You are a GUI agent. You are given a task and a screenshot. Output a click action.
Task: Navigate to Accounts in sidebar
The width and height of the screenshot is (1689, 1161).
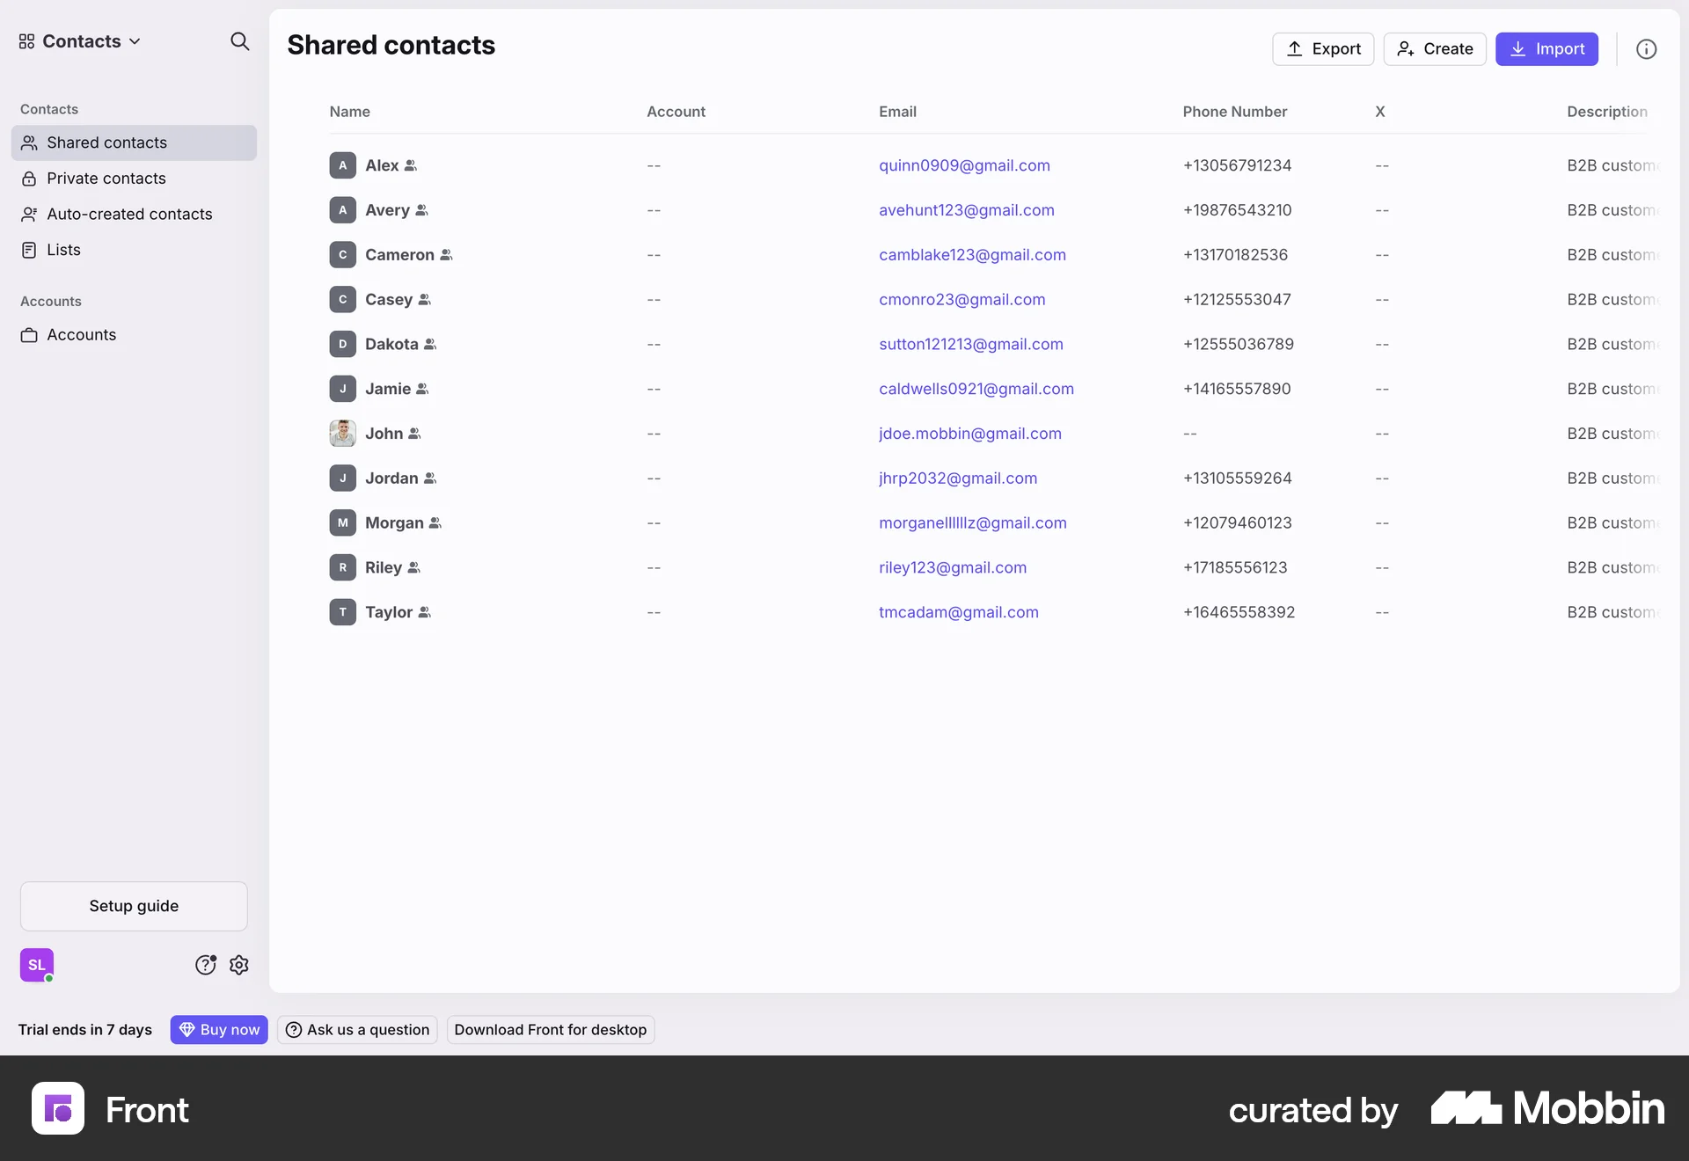81,335
